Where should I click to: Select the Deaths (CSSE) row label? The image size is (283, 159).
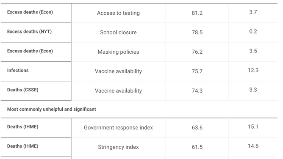click(23, 90)
